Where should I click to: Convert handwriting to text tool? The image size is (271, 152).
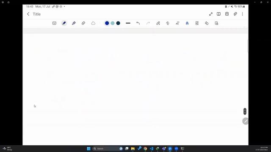pos(177,23)
